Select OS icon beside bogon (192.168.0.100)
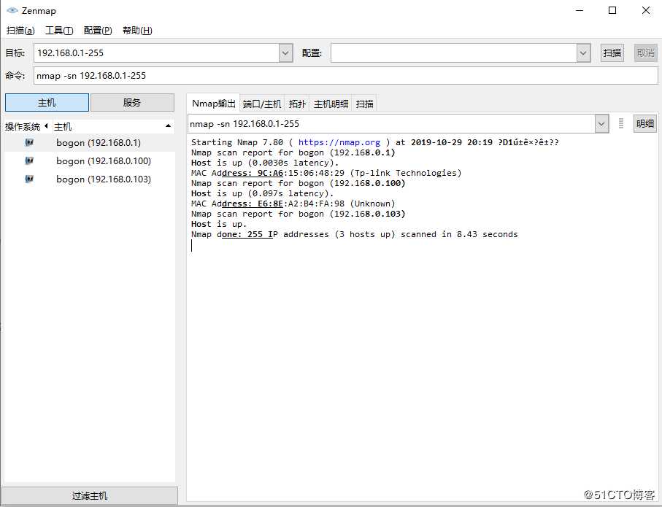662x507 pixels. pos(29,160)
